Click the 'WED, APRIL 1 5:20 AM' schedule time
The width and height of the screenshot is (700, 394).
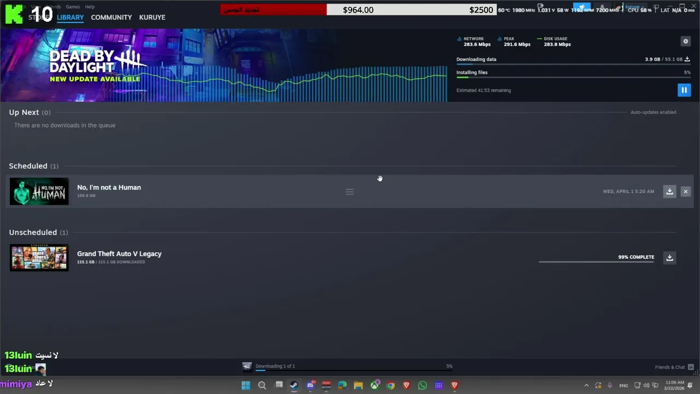628,192
